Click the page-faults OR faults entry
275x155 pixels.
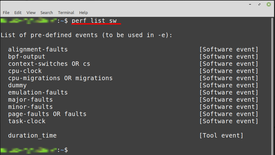point(47,114)
